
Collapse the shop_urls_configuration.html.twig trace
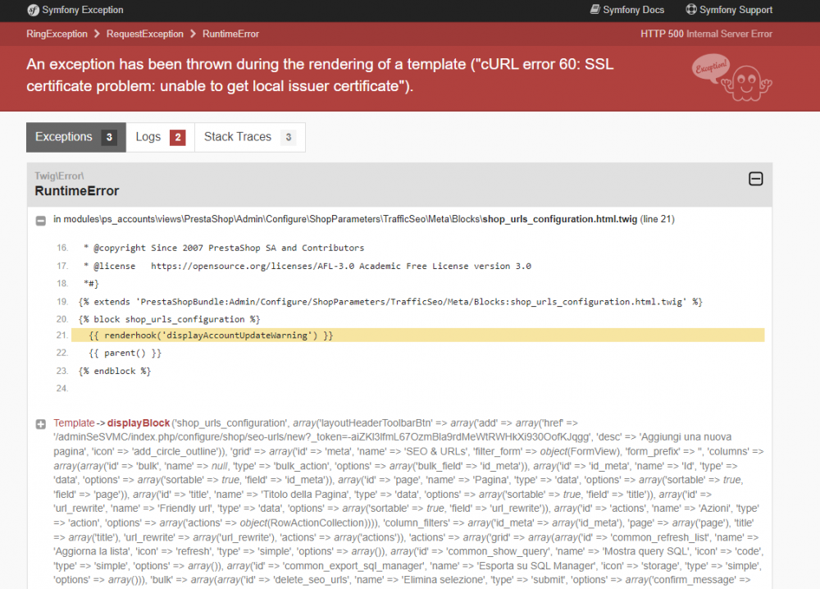pos(41,220)
